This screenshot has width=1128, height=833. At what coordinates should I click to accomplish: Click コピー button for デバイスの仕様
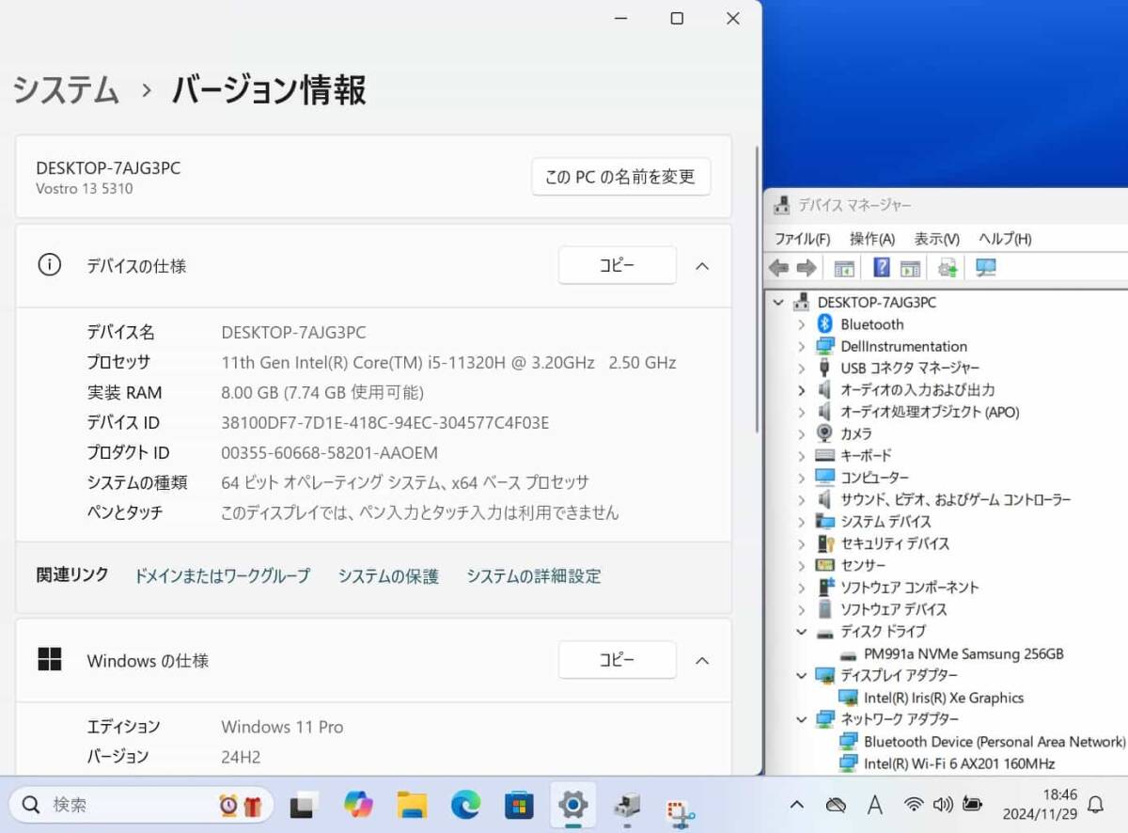pos(617,265)
